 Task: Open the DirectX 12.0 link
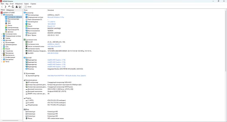point(51,26)
